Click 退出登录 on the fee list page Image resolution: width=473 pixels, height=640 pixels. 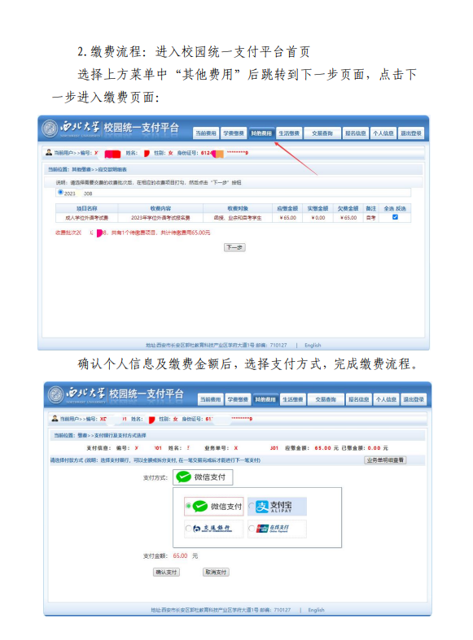(x=410, y=133)
